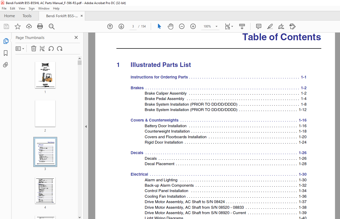The image size is (340, 219).
Task: Open Battery Door Installation entry
Action: [x=166, y=126]
